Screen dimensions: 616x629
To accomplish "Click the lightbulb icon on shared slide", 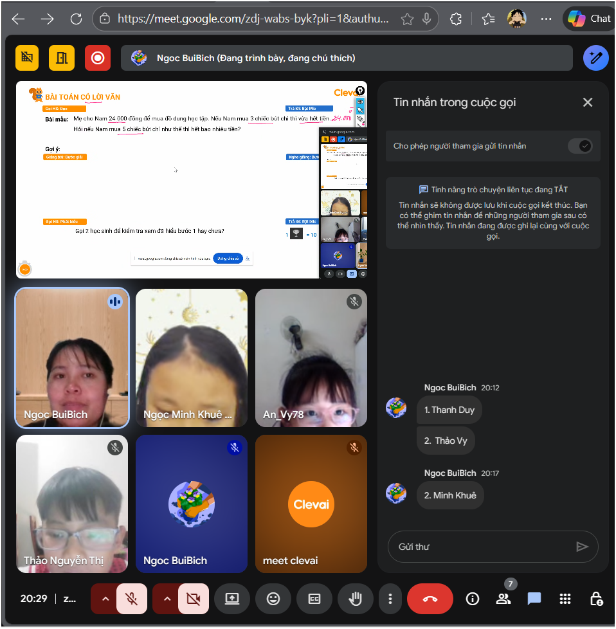I will [x=360, y=91].
